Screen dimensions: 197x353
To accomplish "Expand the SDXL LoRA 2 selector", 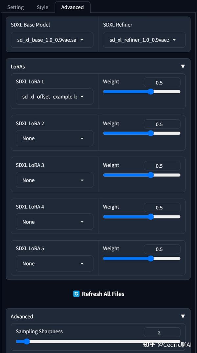I will click(x=55, y=138).
